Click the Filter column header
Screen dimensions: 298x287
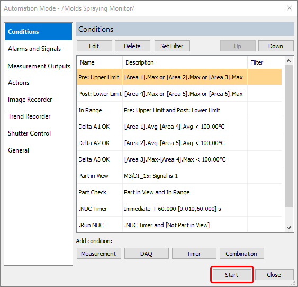265,62
